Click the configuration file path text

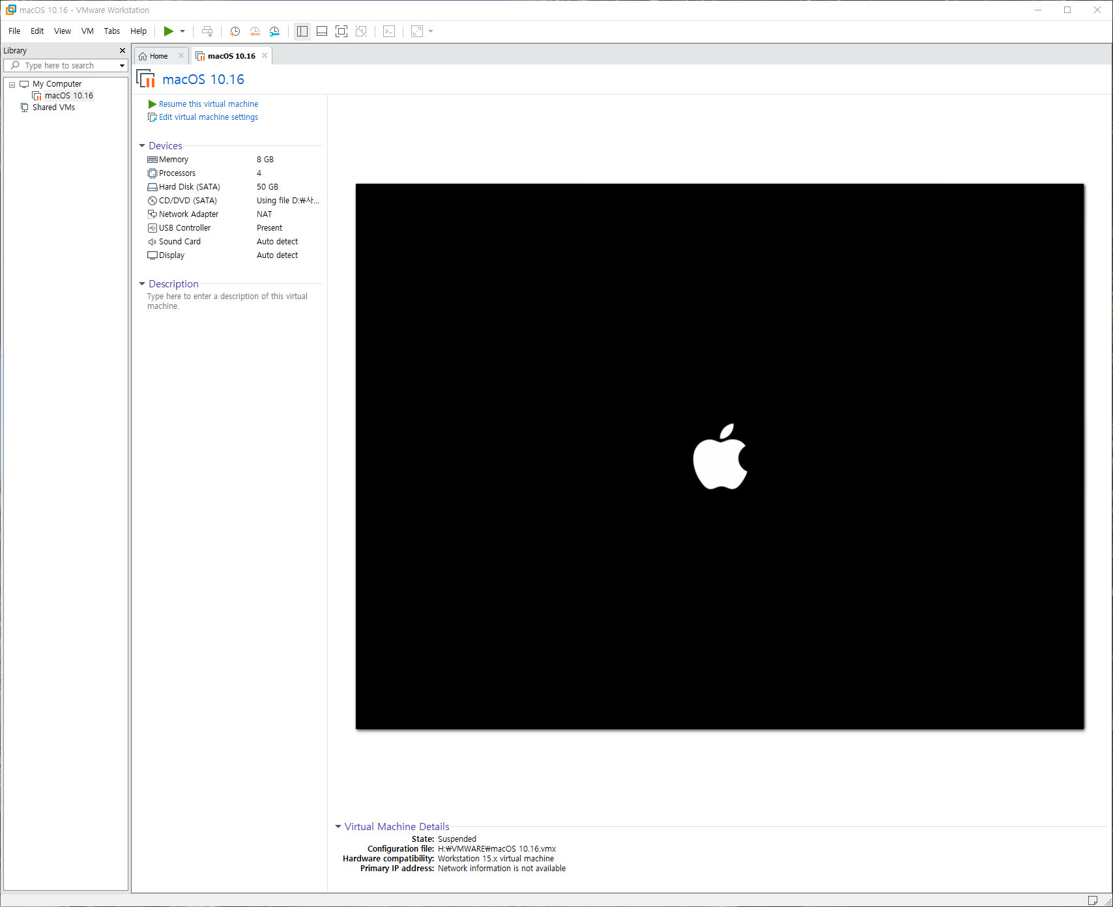click(x=497, y=849)
